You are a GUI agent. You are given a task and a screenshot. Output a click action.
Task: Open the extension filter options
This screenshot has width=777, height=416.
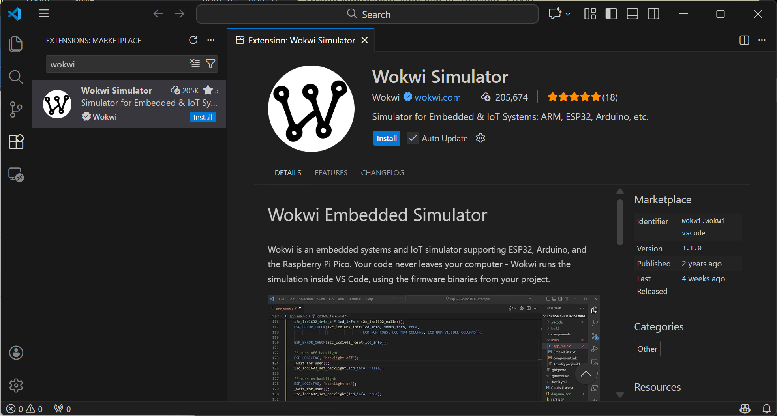click(x=211, y=64)
